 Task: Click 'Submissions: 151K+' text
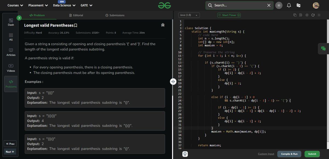(x=87, y=33)
